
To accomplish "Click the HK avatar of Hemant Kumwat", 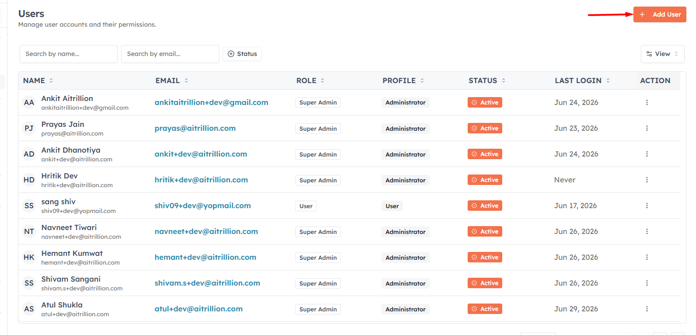I will click(x=29, y=257).
